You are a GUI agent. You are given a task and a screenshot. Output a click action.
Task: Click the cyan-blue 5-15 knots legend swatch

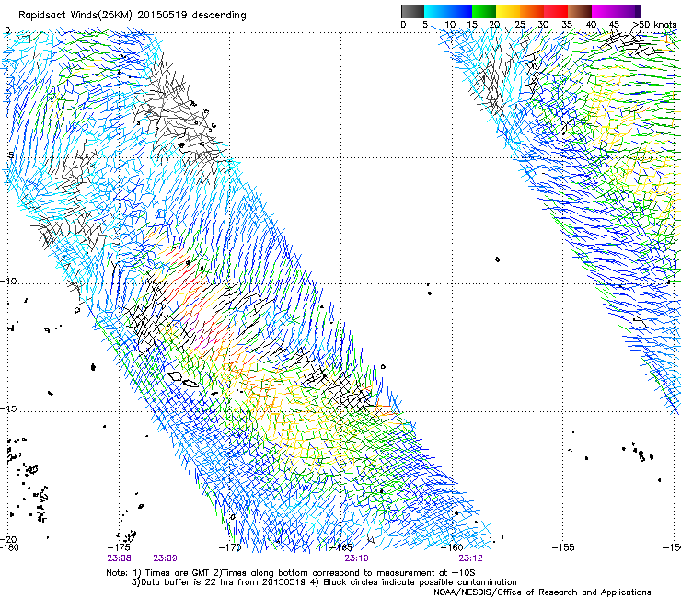448,11
